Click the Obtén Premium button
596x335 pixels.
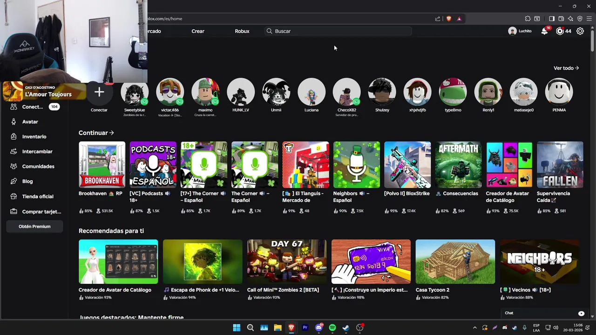point(34,226)
